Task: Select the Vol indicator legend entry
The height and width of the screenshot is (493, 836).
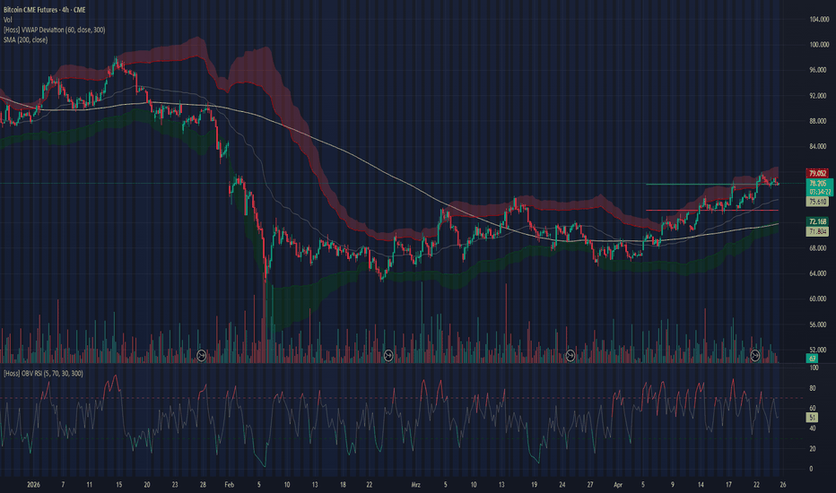Action: [x=7, y=20]
